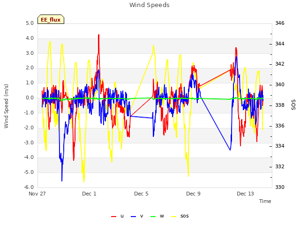Screen dimensions: 300x225
Task: Click the '338' right axis value
Action: tap(280, 105)
